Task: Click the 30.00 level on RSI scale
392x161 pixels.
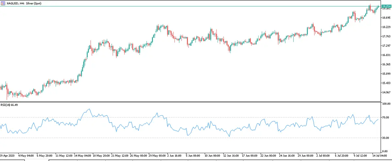Action: coord(386,138)
